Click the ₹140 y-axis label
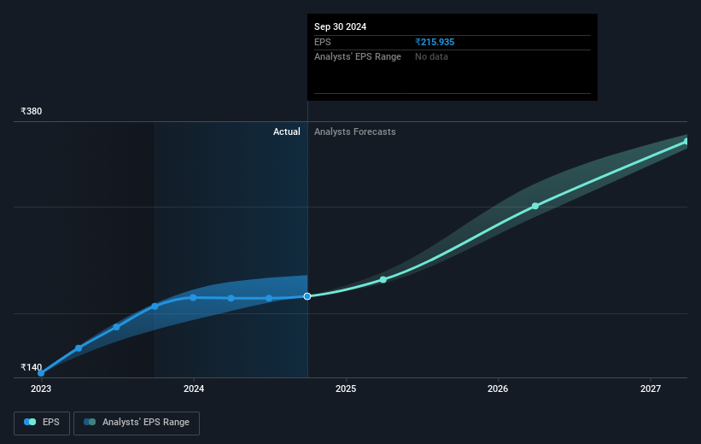The width and height of the screenshot is (701, 444). coord(32,367)
